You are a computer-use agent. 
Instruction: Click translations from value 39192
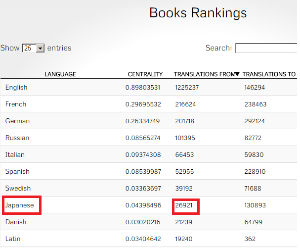[x=184, y=189]
